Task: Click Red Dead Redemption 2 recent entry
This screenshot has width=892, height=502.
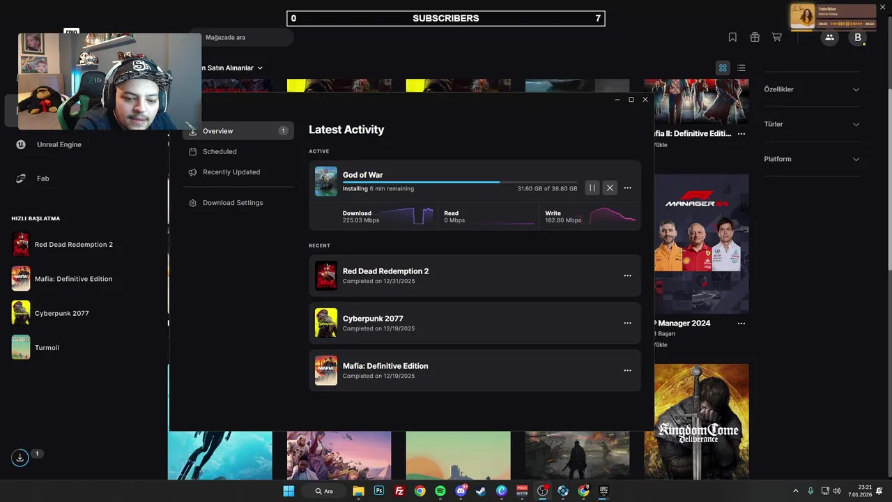Action: [x=475, y=275]
